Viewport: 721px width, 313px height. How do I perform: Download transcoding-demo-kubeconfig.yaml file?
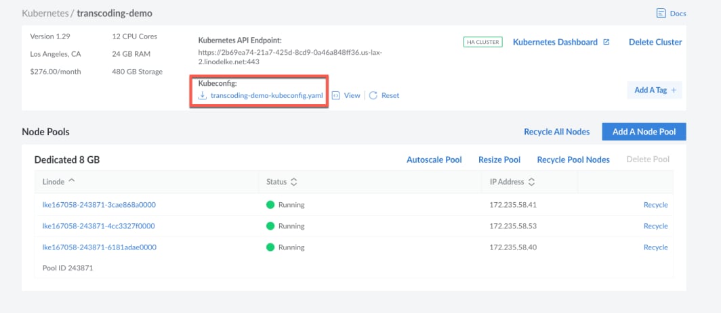point(266,95)
